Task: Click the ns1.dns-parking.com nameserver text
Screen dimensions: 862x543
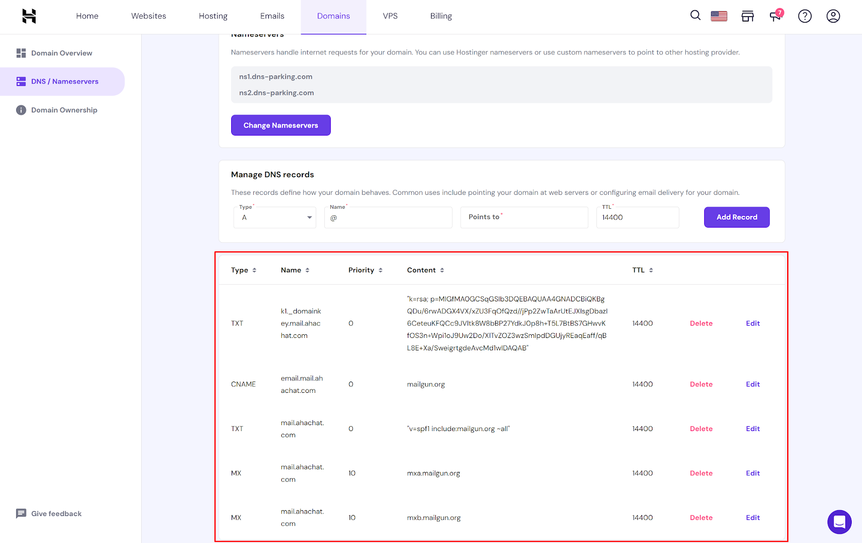Action: click(276, 76)
